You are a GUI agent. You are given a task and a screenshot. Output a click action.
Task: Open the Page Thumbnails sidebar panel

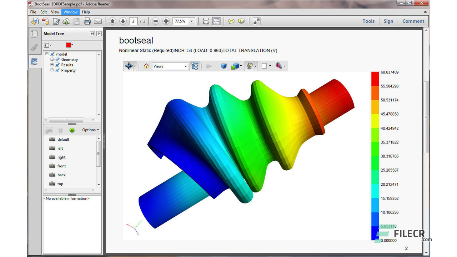[x=34, y=34]
